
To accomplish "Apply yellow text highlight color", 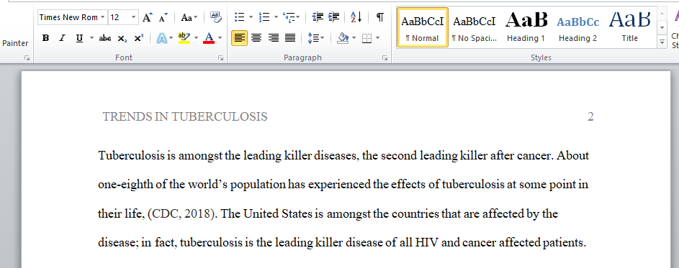I will (184, 38).
